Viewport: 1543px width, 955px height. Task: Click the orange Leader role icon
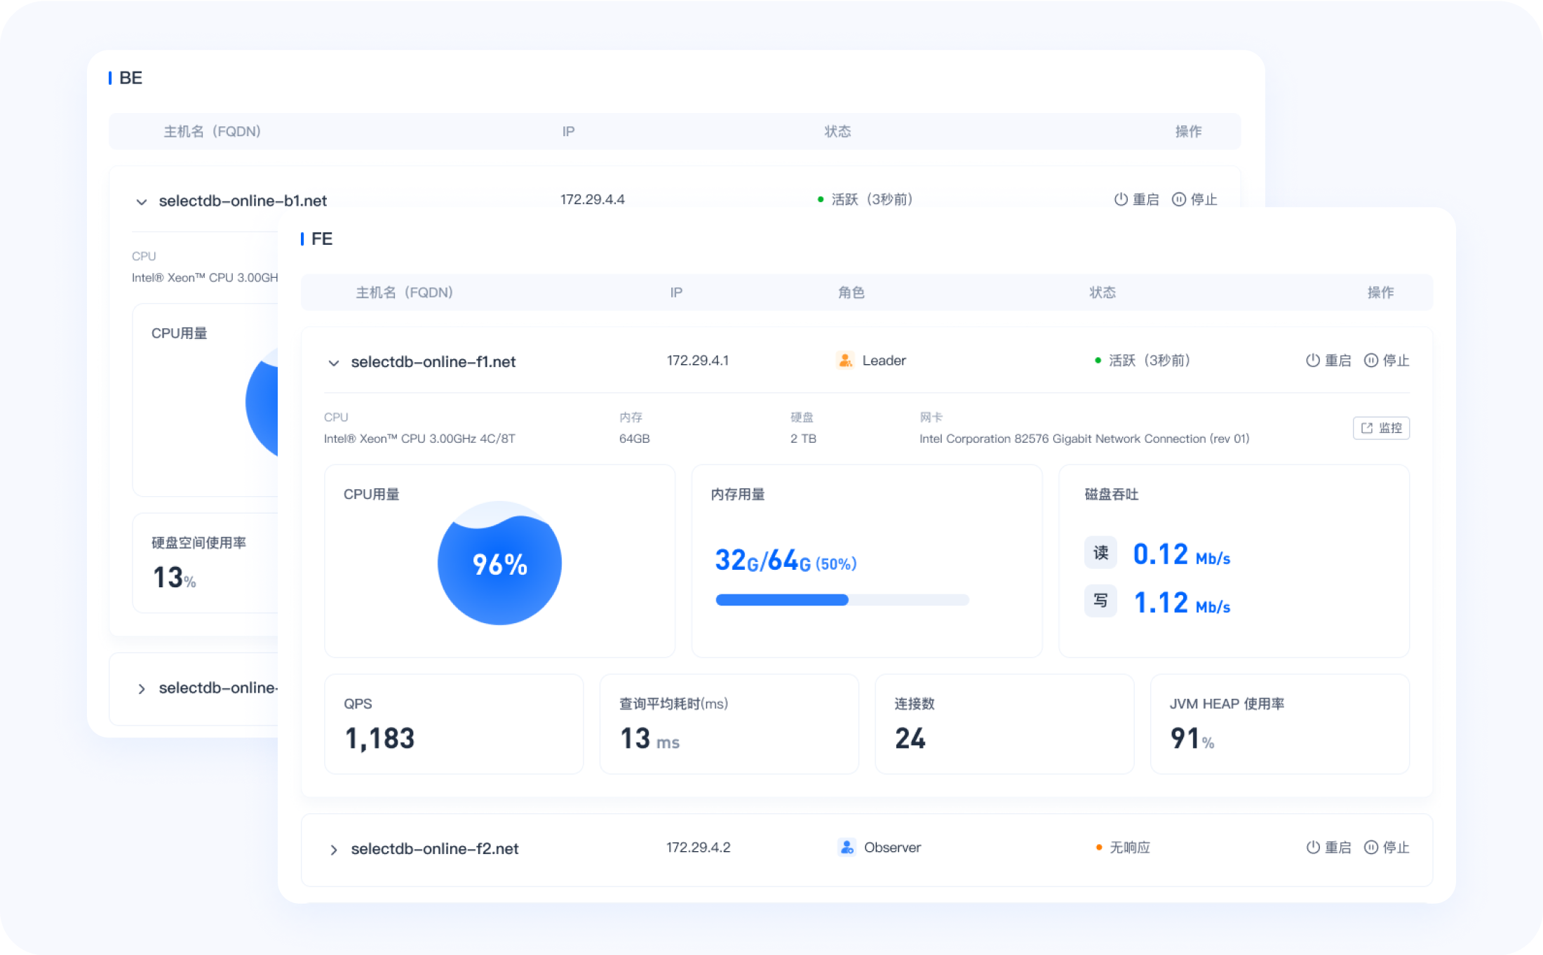tap(845, 361)
